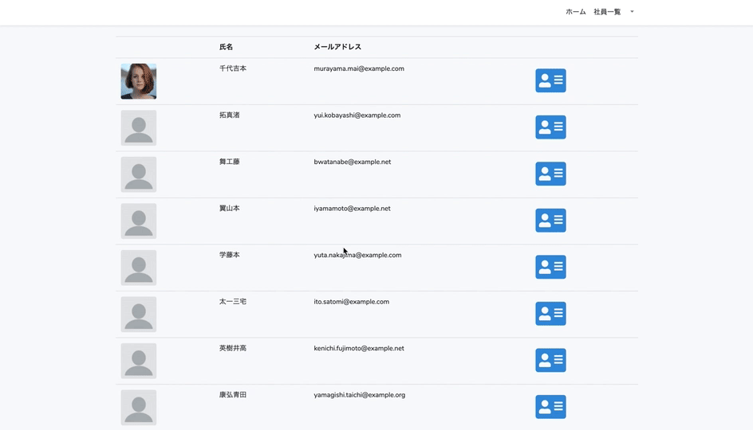This screenshot has width=753, height=430.
Task: Open the profile card icon for 康弘青田
Action: click(550, 407)
